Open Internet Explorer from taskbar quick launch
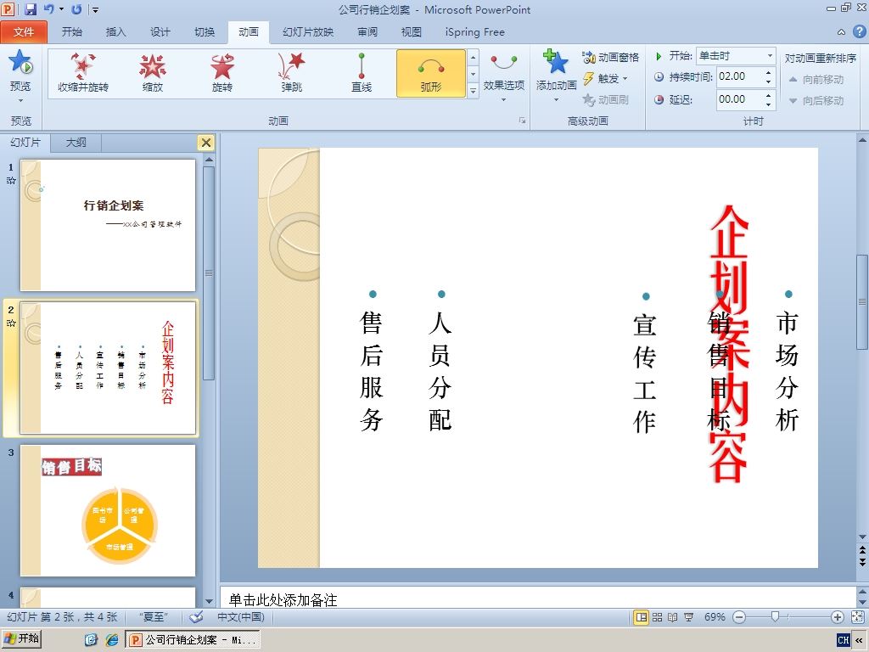 (x=112, y=640)
